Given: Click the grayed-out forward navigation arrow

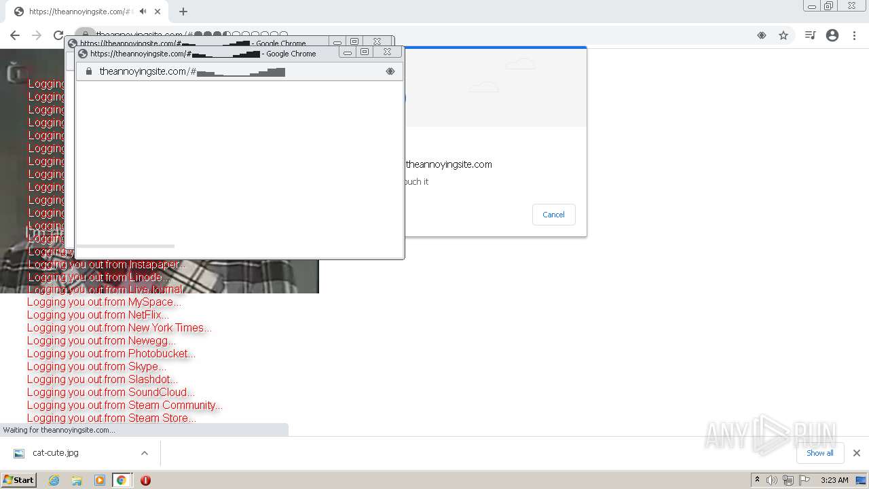Looking at the screenshot, I should tap(37, 35).
